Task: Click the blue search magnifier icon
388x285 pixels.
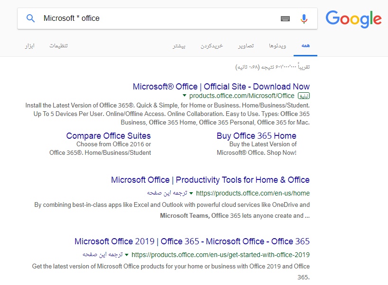Action: [30, 18]
